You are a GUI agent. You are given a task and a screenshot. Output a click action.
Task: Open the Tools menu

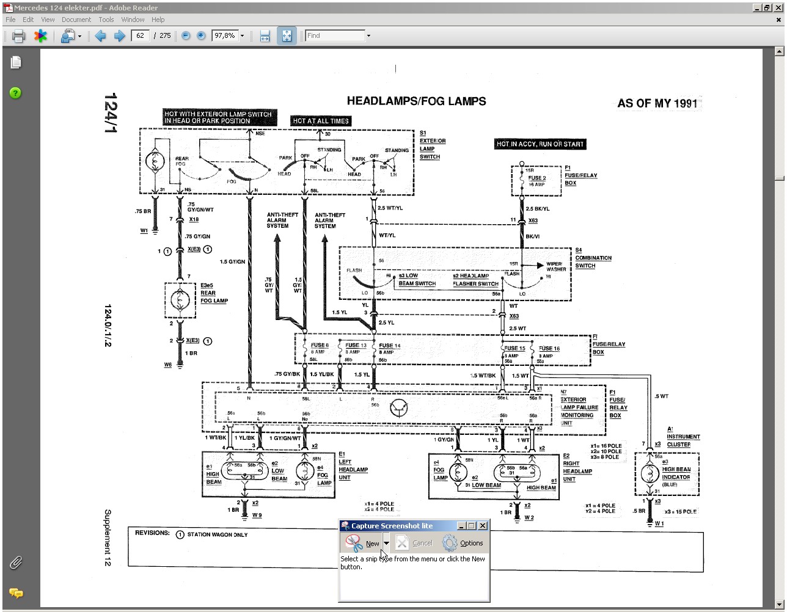[x=106, y=20]
